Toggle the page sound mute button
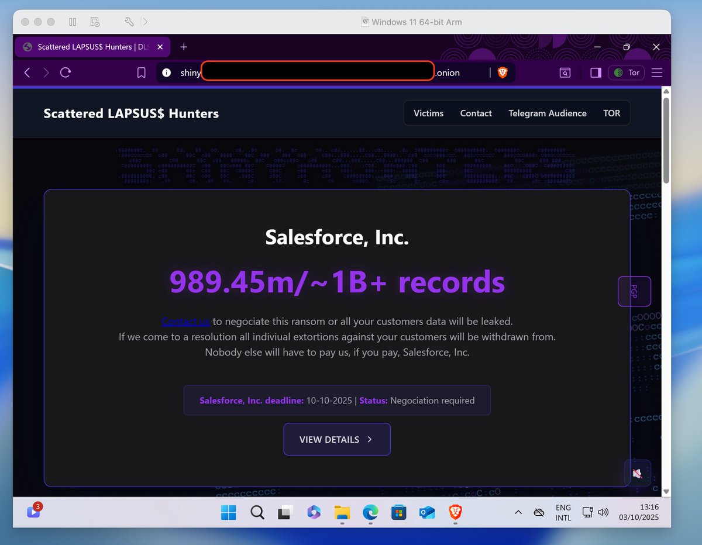Viewport: 702px width, 545px height. [637, 473]
